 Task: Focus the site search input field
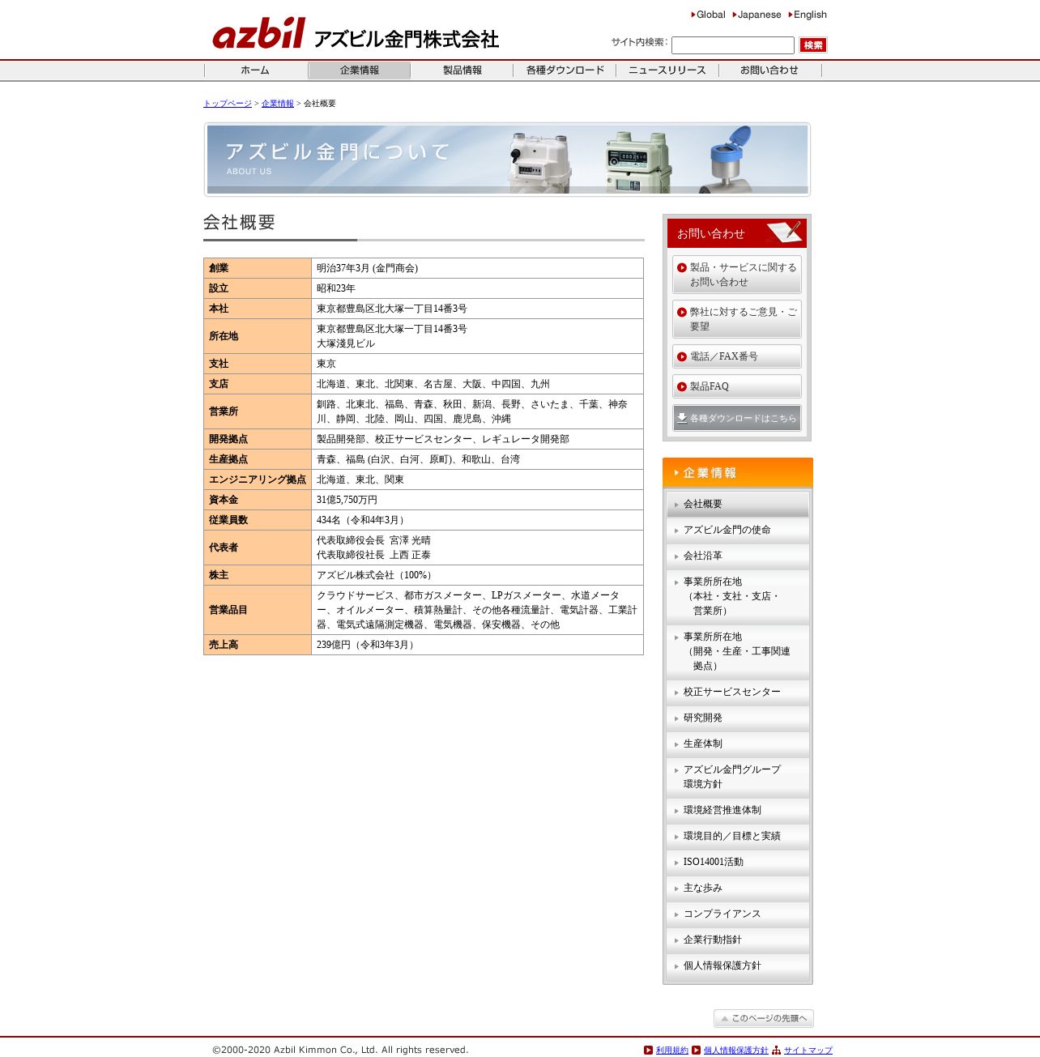[732, 45]
